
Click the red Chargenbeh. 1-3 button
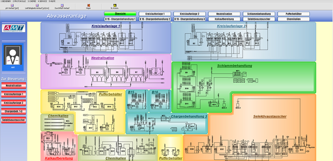click(x=14, y=112)
